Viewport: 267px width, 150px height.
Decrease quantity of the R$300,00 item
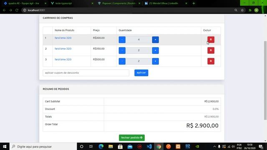tap(122, 40)
